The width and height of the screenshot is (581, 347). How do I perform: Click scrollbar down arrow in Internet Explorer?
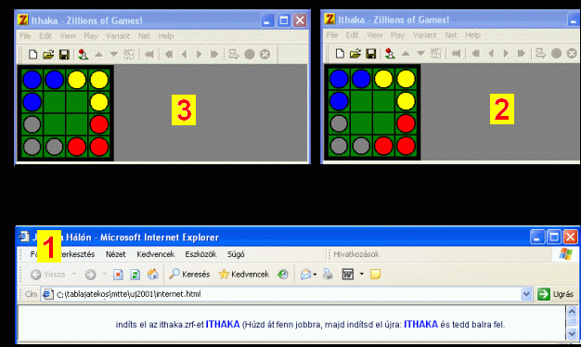coord(572,334)
